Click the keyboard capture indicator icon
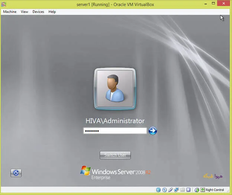This screenshot has width=232, height=195. click(203, 190)
